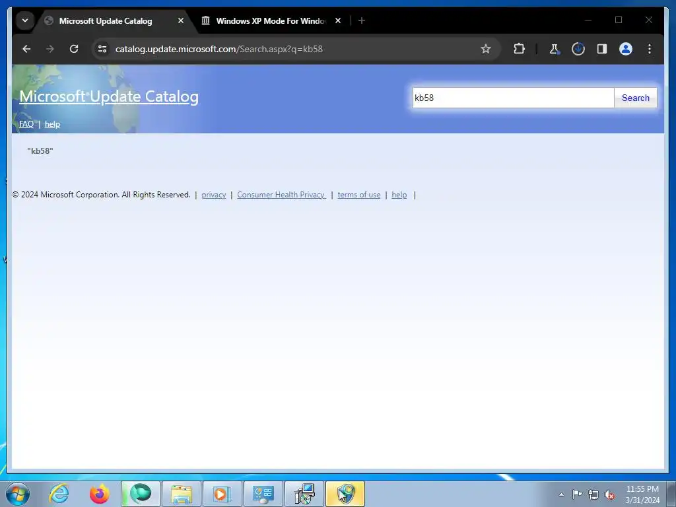The height and width of the screenshot is (507, 676).
Task: Launch Firefox from the taskbar
Action: pyautogui.click(x=99, y=494)
